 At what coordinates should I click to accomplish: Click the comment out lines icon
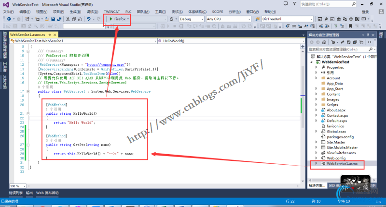click(x=336, y=26)
